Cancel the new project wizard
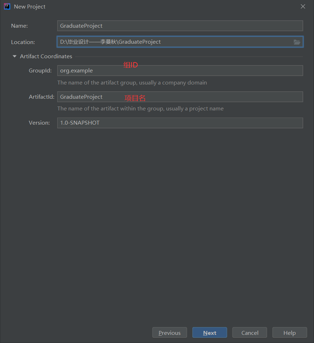The image size is (314, 343). pos(250,333)
